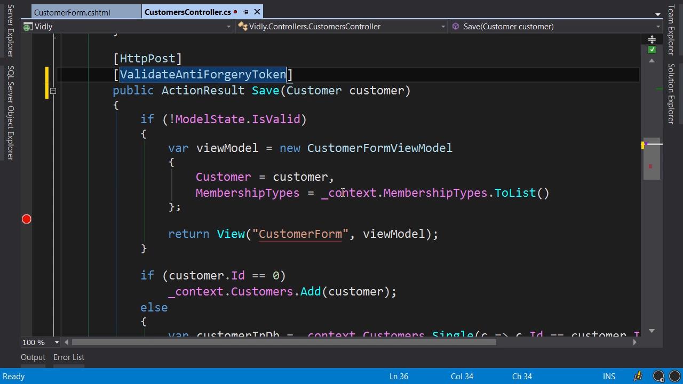Click the yellow change marker on scrollbar map
Image resolution: width=683 pixels, height=384 pixels.
pos(643,145)
